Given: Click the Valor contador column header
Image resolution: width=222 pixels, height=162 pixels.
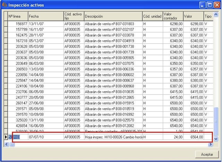Looking at the screenshot, I should tap(172, 16).
